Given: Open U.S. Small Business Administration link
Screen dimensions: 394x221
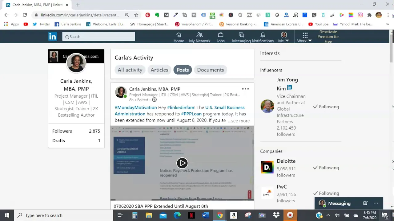Looking at the screenshot, I should 179,110.
